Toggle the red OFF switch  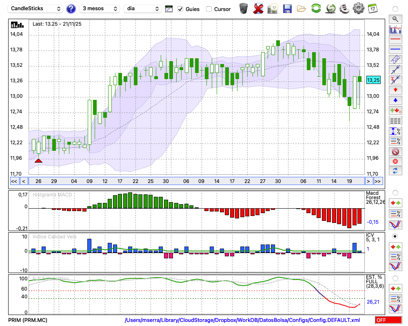[388, 320]
